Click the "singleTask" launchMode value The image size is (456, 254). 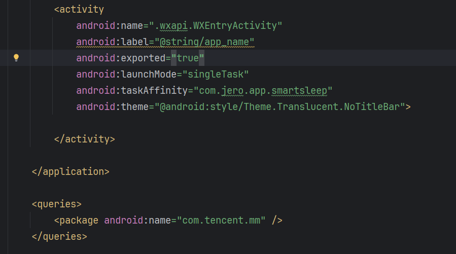[x=216, y=75]
